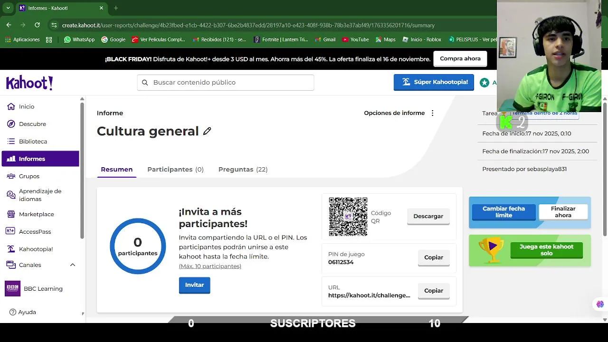Close the Informes - Kahoot! tab
This screenshot has width=608, height=342.
coord(101,8)
